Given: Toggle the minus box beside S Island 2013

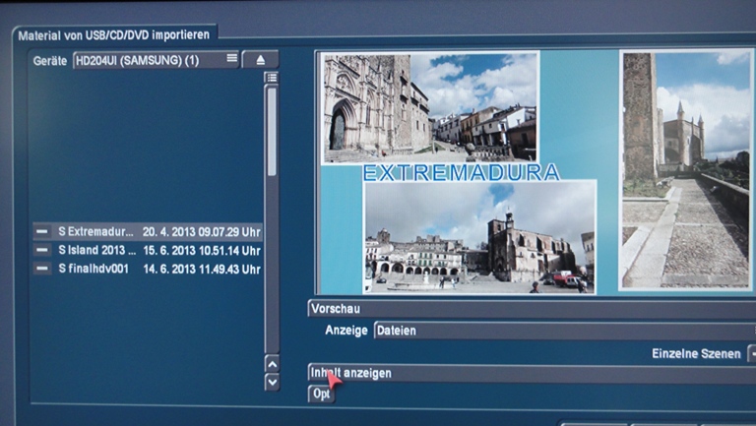Looking at the screenshot, I should [42, 250].
